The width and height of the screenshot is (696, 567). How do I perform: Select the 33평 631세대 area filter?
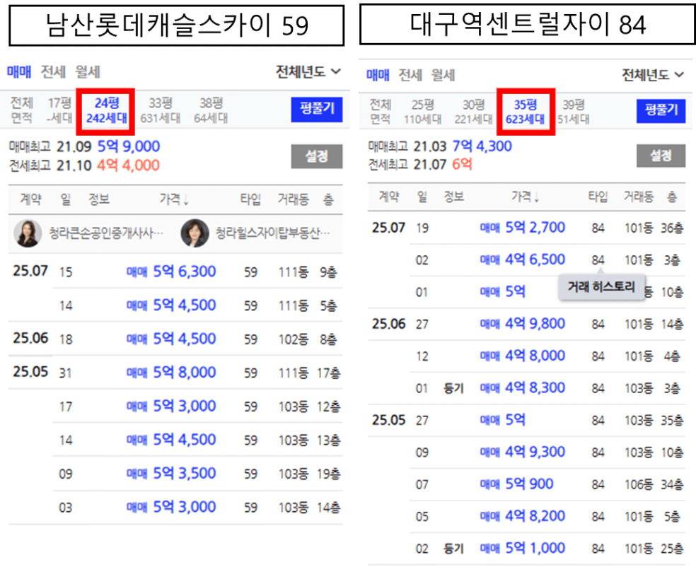click(161, 110)
